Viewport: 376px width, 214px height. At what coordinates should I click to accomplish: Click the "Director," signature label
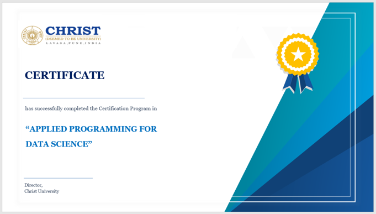(x=33, y=185)
